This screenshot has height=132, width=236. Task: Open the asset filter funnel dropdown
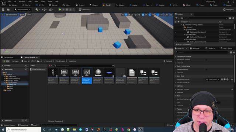click(50, 66)
